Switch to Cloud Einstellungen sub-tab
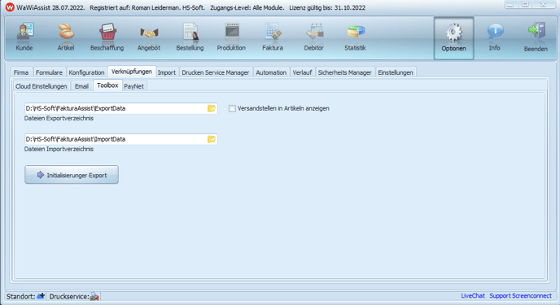This screenshot has height=305, width=560. tap(42, 86)
